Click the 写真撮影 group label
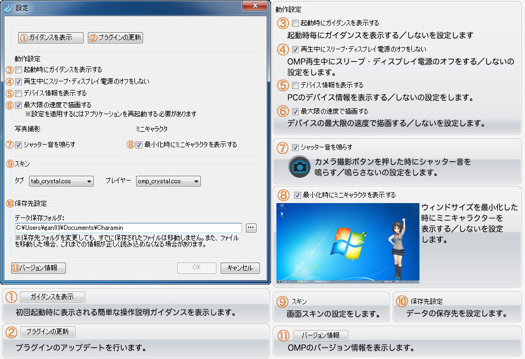The image size is (525, 359). pyautogui.click(x=27, y=129)
